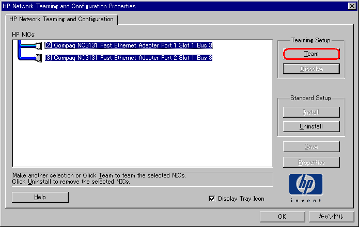This screenshot has height=227, width=359.
Task: Click the Team button
Action: tap(311, 54)
